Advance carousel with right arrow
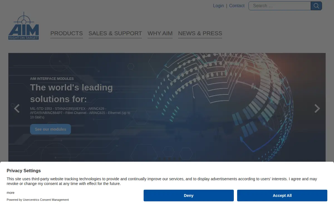 317,108
